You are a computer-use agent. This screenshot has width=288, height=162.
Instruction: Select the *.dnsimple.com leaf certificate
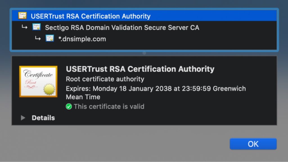[82, 39]
